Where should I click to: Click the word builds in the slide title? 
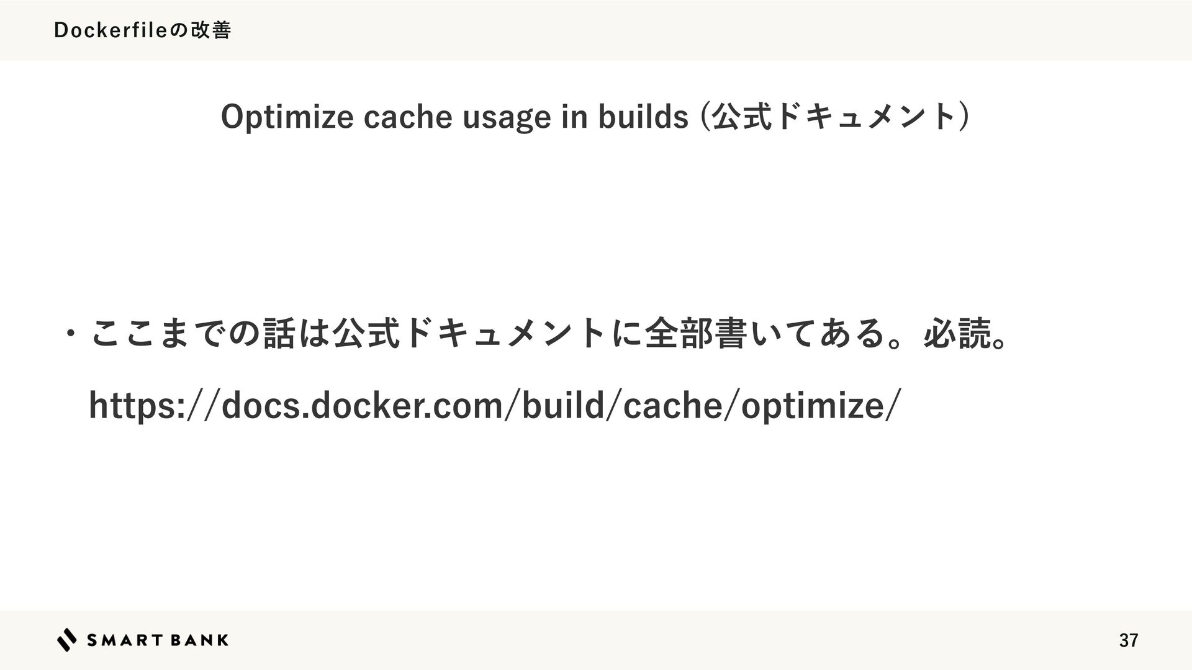pos(643,117)
